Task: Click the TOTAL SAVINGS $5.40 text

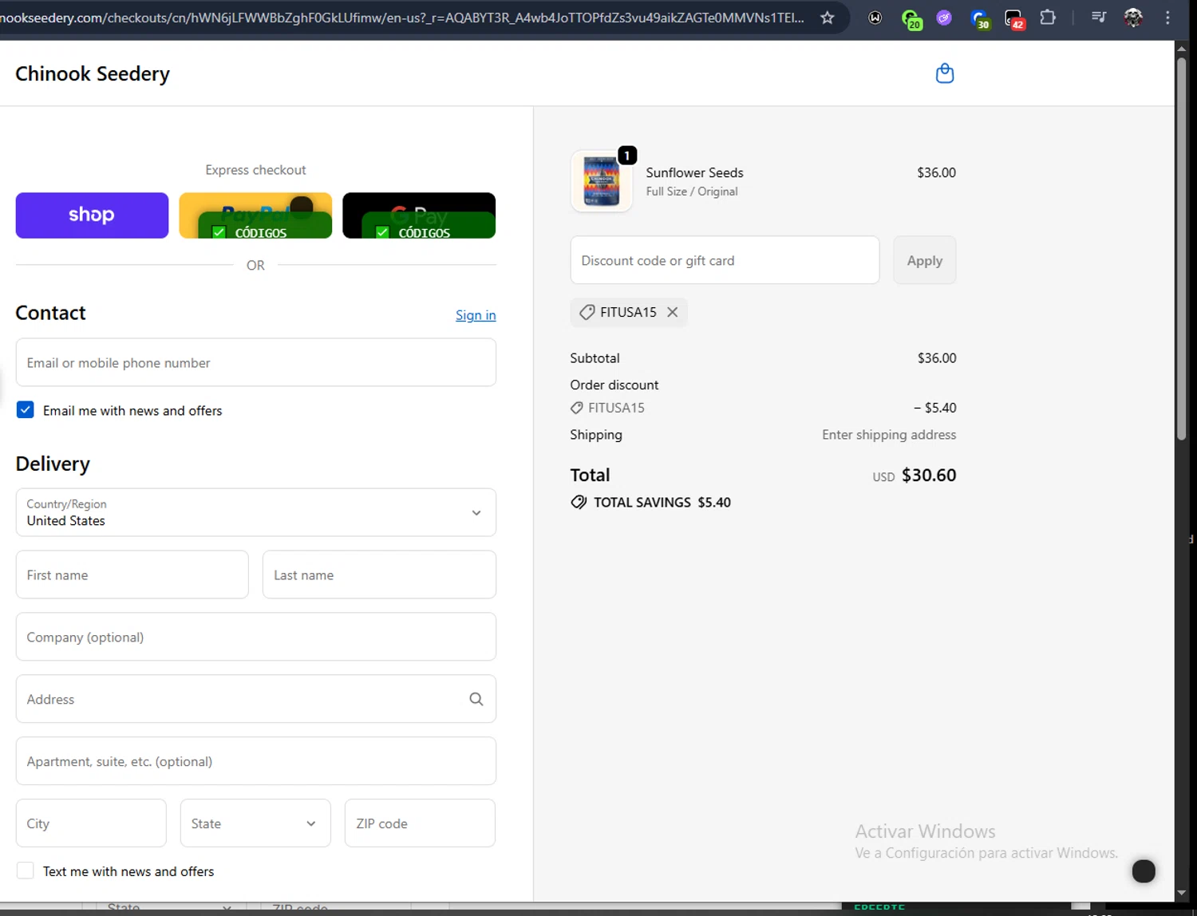Action: pyautogui.click(x=662, y=502)
